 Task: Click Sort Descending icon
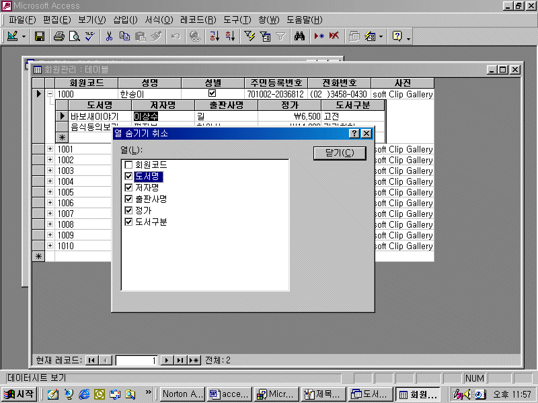click(230, 36)
